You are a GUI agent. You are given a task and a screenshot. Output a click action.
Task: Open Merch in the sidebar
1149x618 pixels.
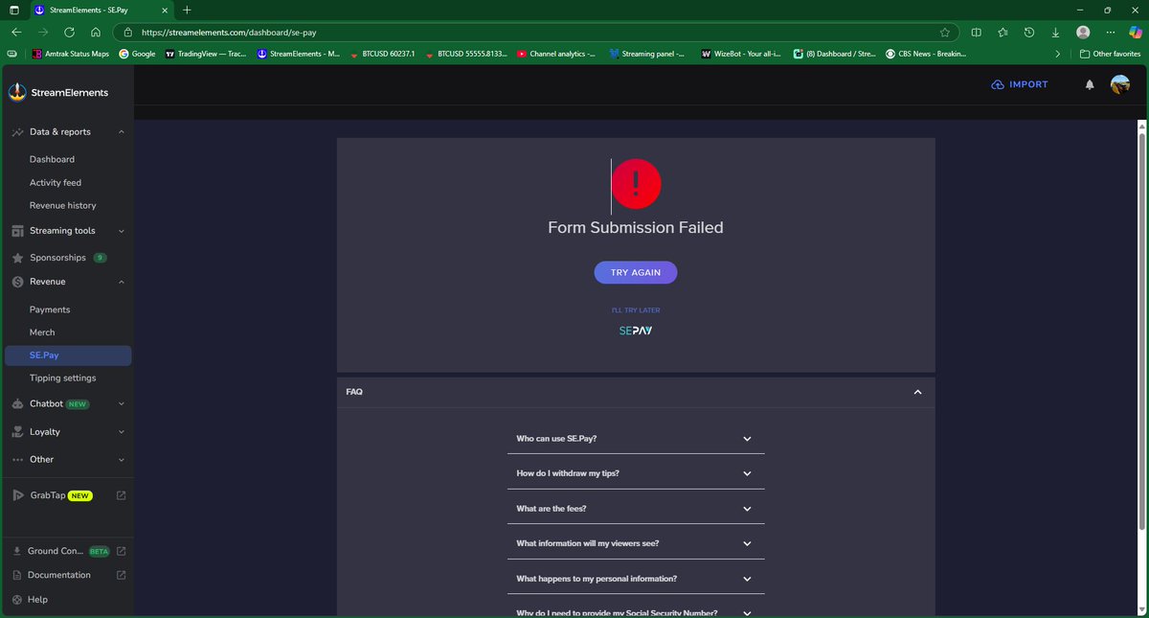[42, 332]
